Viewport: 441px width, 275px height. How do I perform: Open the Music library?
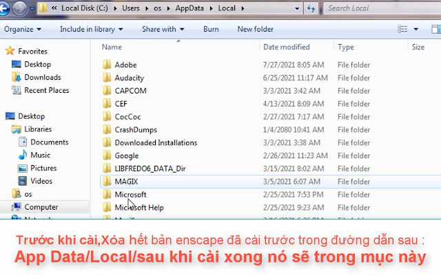click(34, 155)
